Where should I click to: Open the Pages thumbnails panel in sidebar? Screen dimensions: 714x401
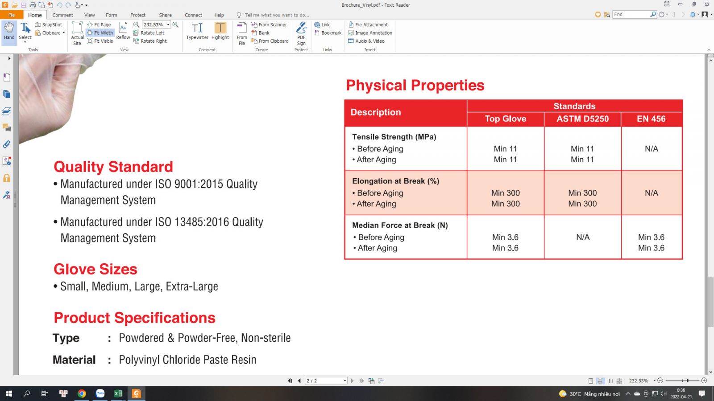coord(7,94)
